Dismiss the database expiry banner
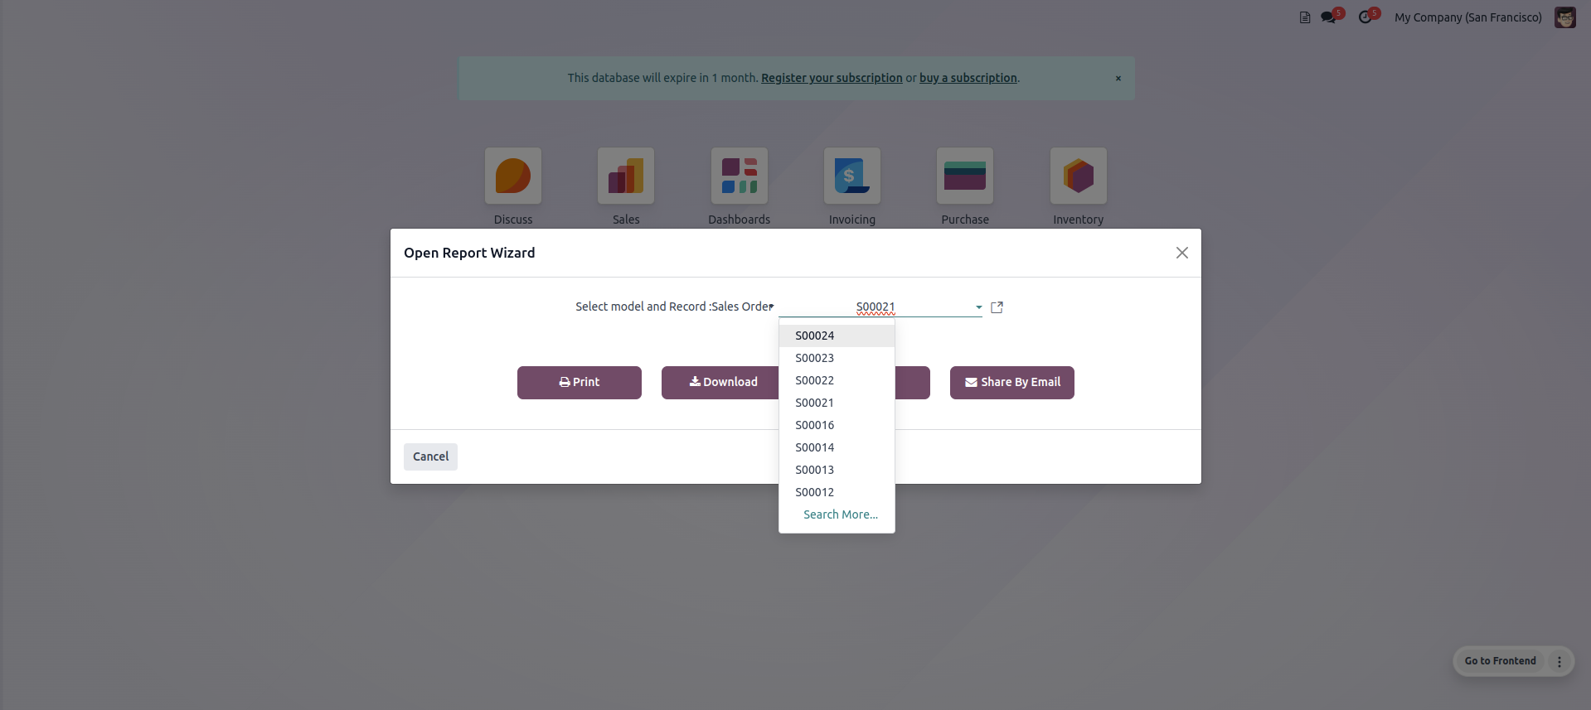1591x710 pixels. click(x=1118, y=79)
